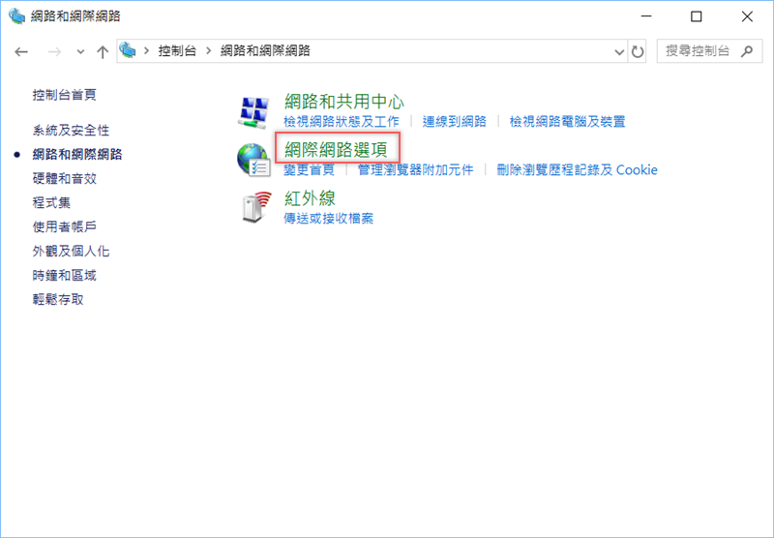Go to 控制台首頁 in sidebar
Image resolution: width=774 pixels, height=538 pixels.
(x=65, y=95)
